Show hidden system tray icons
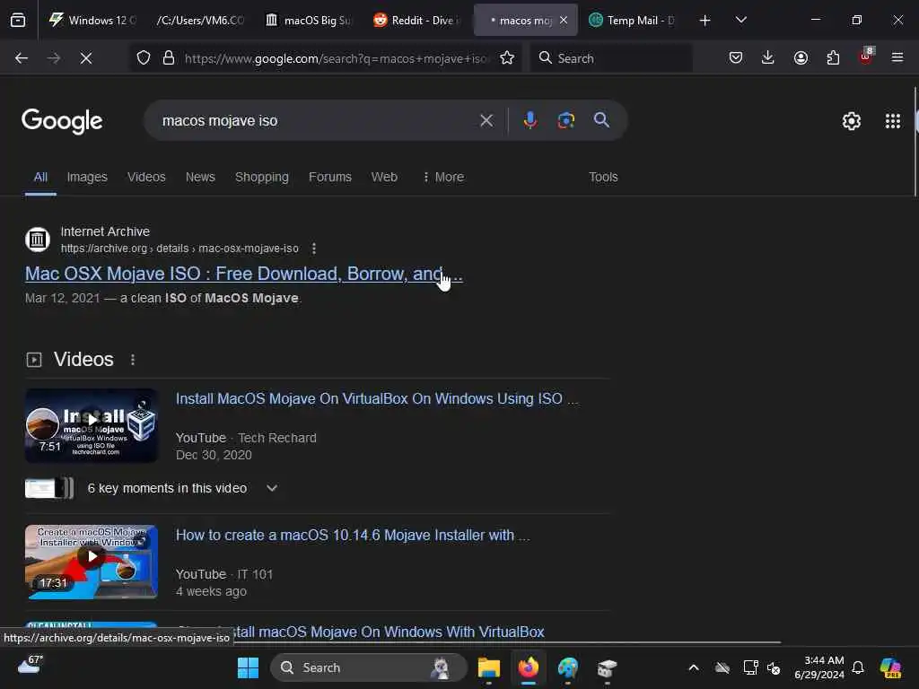 tap(694, 667)
